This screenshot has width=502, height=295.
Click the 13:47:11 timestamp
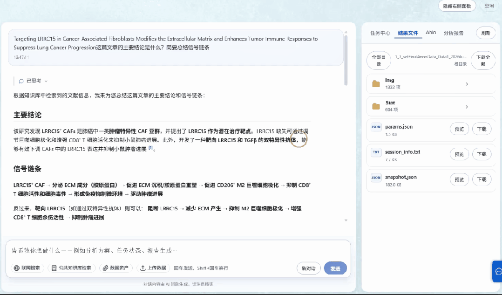(21, 57)
